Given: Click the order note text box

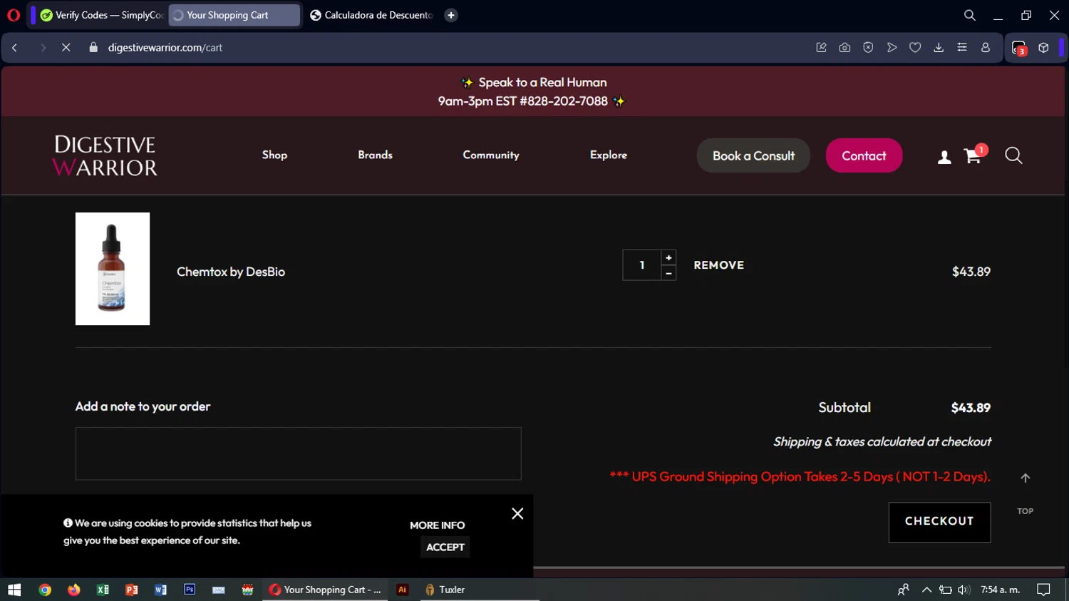Looking at the screenshot, I should coord(299,453).
